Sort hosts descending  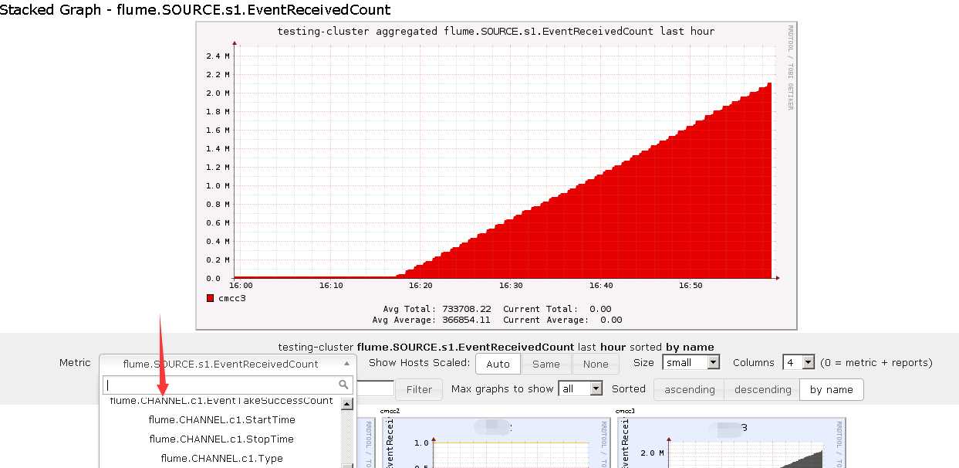762,389
